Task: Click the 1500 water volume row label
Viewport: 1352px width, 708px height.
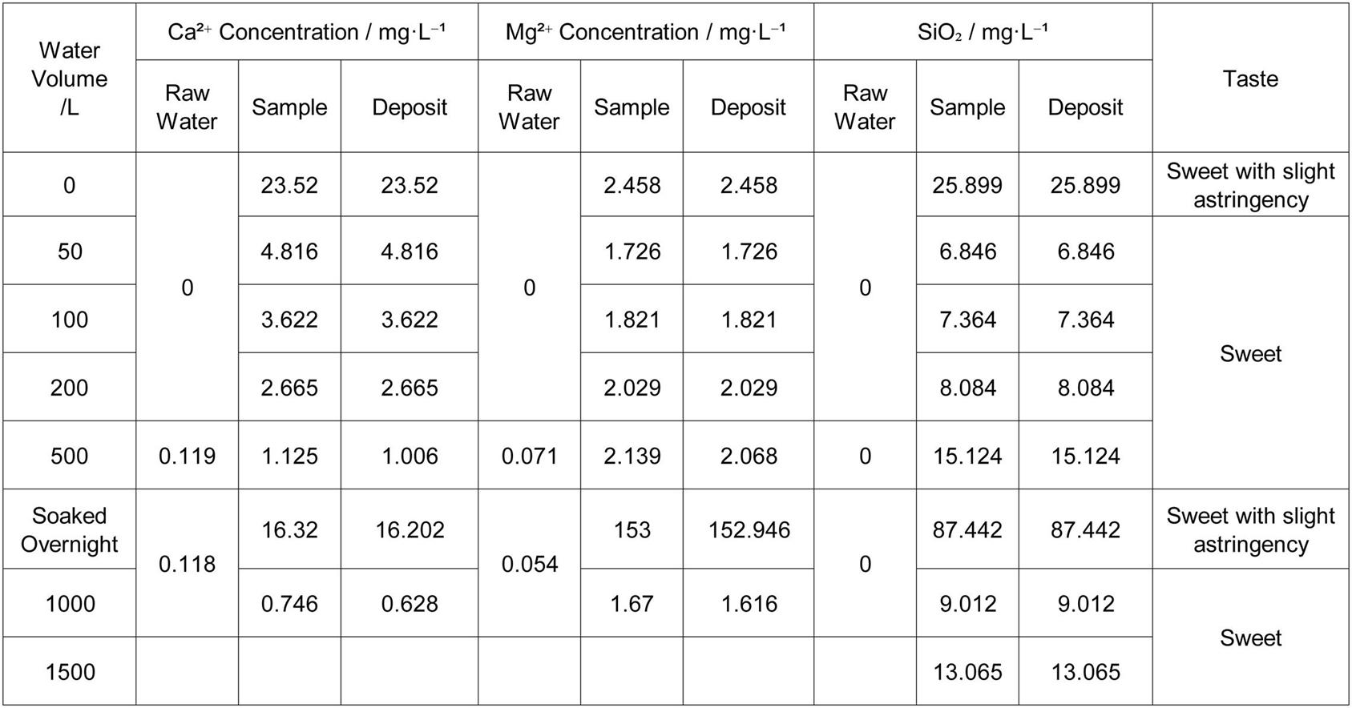Action: click(70, 671)
